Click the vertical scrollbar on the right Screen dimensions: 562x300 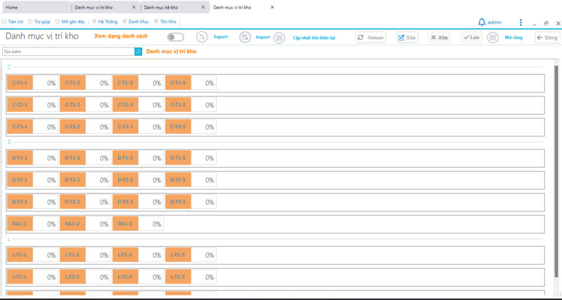tap(557, 165)
